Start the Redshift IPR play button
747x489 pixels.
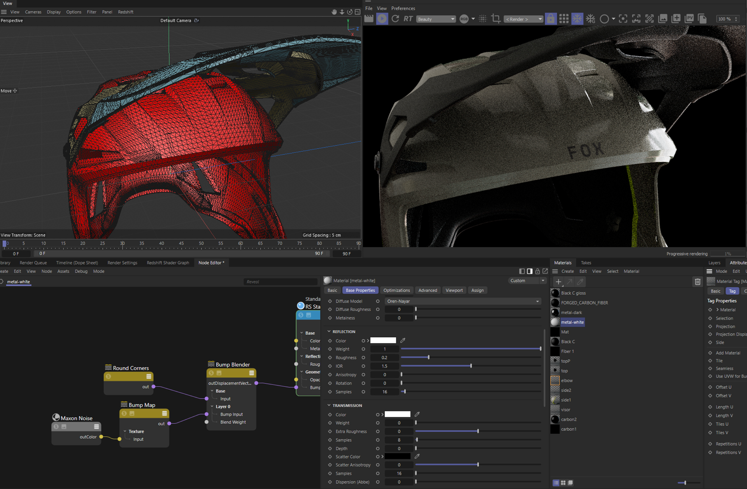pos(382,19)
